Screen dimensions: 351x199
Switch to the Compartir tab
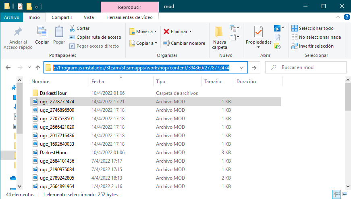pyautogui.click(x=62, y=17)
